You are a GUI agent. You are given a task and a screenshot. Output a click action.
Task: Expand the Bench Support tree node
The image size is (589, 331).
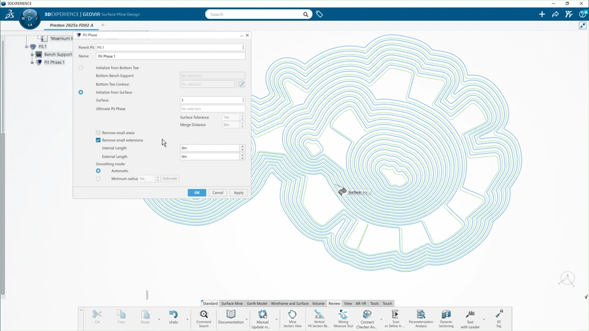pos(33,55)
